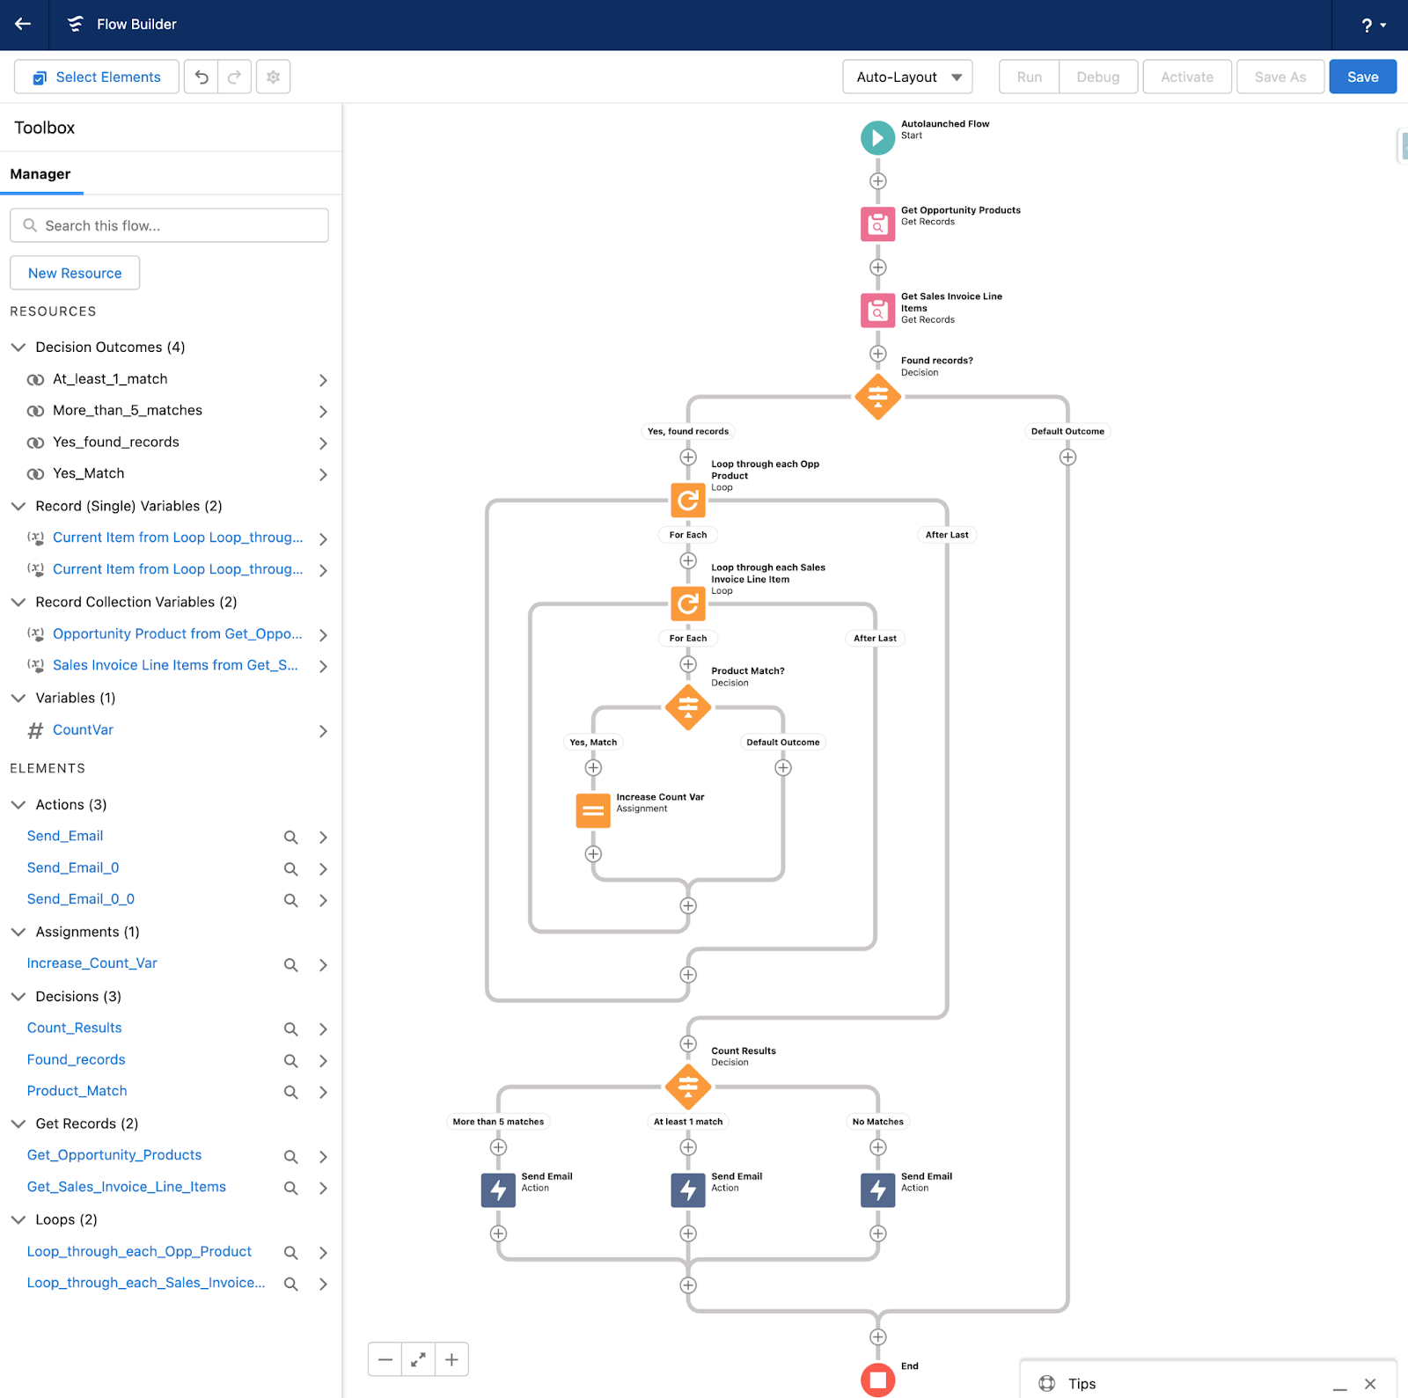Open the Help menu in top bar
This screenshot has width=1408, height=1398.
point(1369,25)
